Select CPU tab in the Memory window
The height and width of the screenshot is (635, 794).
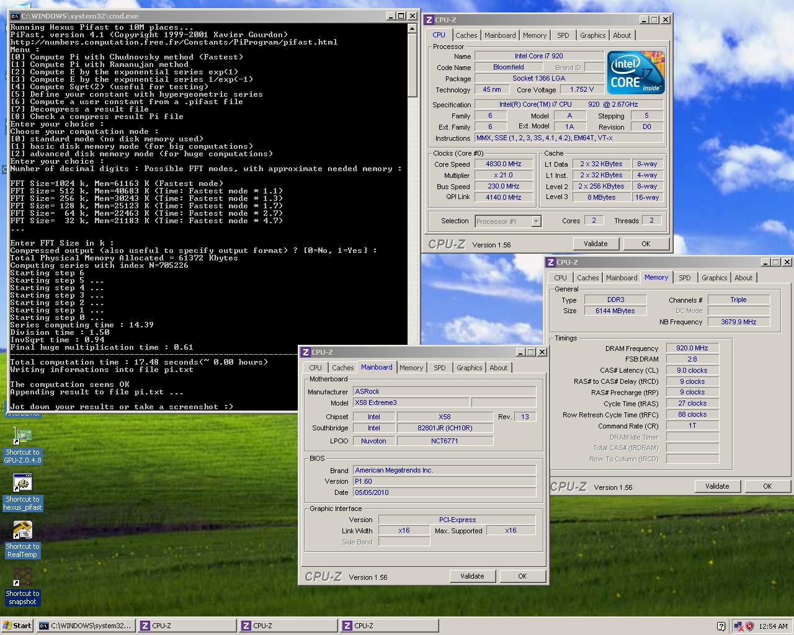click(560, 278)
